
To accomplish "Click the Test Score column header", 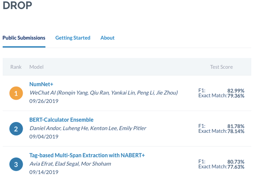I will coord(221,67).
